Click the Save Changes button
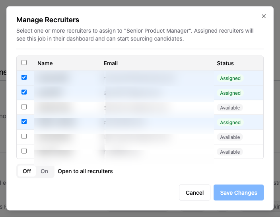Viewport: 280px width, 217px height. [x=239, y=192]
